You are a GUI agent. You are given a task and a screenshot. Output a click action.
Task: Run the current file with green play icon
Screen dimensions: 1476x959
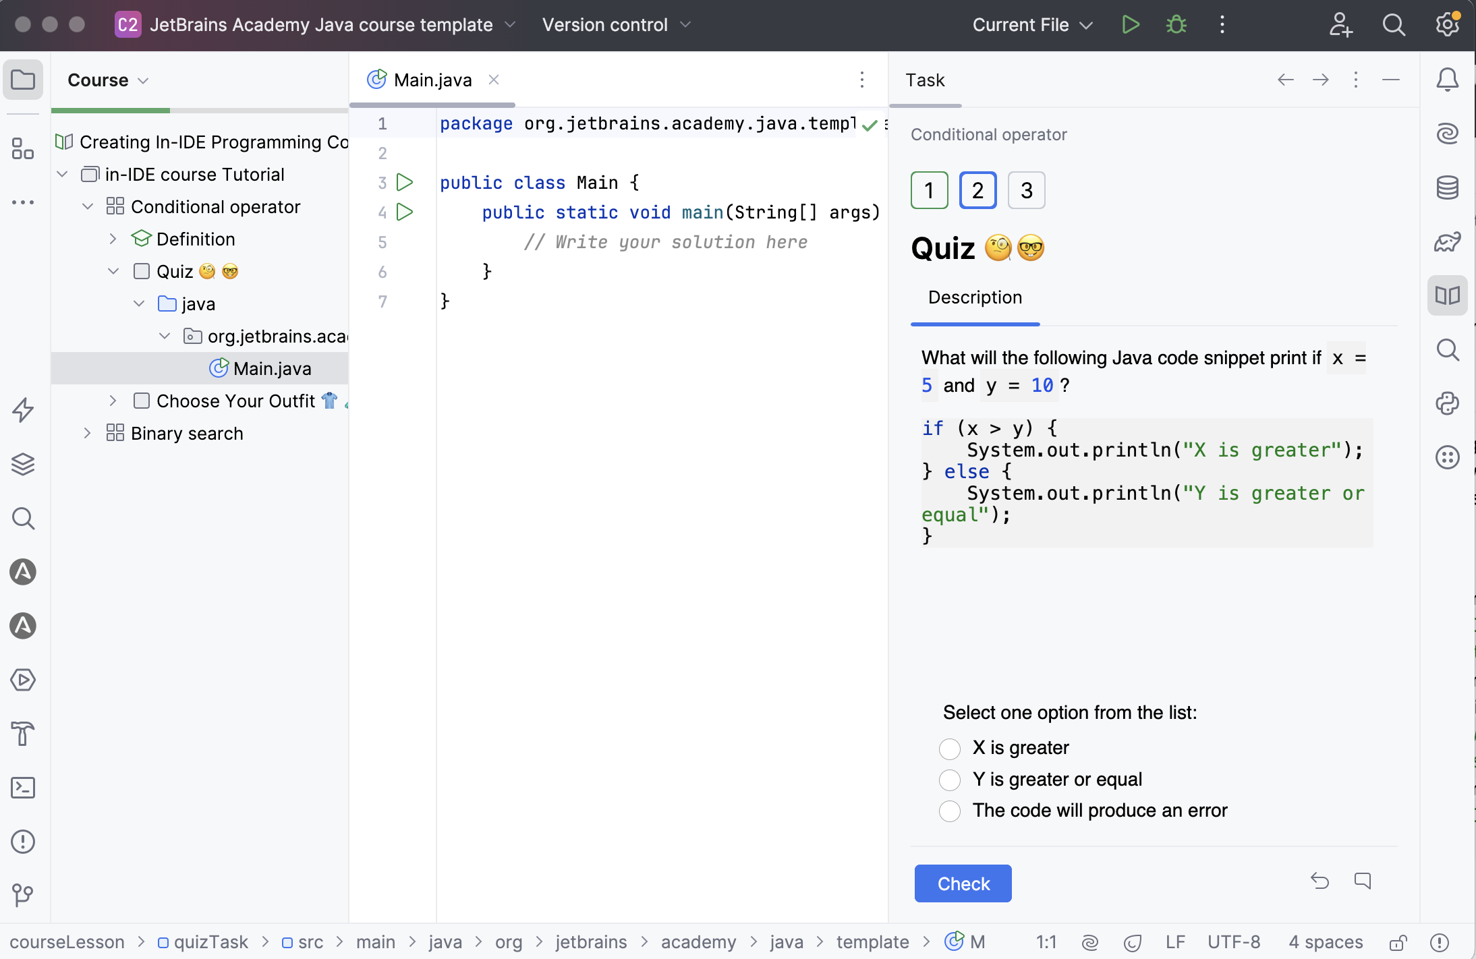pyautogui.click(x=1131, y=25)
